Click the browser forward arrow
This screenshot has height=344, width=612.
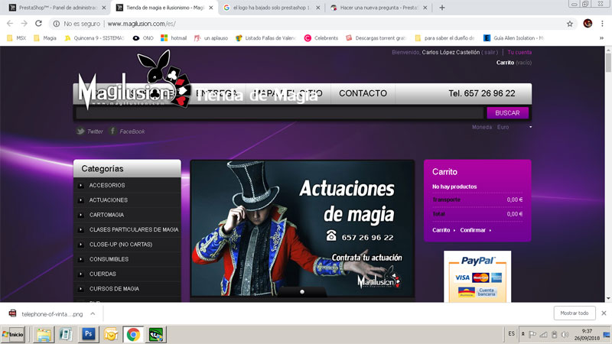click(24, 24)
